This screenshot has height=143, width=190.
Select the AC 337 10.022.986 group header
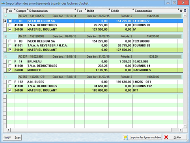(99, 57)
